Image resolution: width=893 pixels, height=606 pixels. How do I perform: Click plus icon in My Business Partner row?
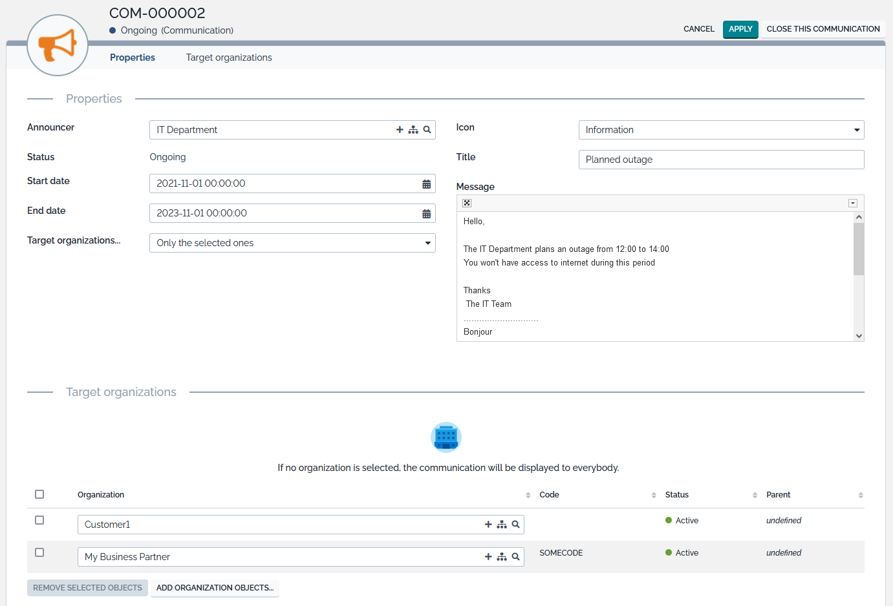[488, 557]
